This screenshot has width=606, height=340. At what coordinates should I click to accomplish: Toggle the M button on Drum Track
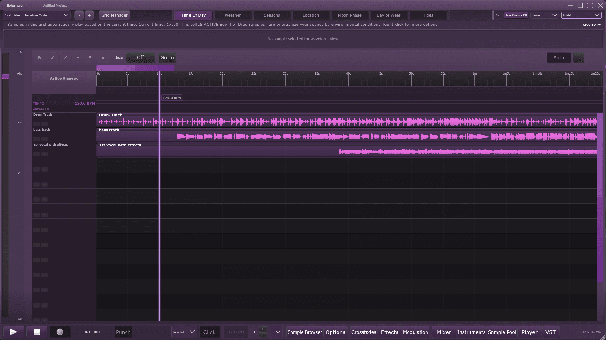(44, 124)
